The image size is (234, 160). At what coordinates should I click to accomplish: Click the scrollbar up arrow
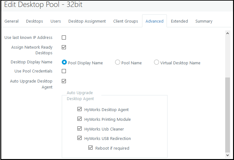[228, 33]
